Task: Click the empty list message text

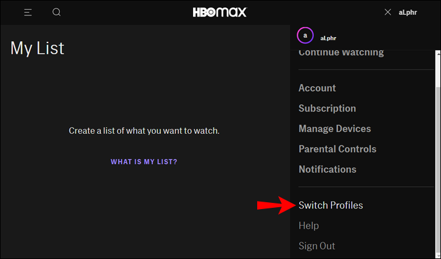Action: [x=144, y=131]
